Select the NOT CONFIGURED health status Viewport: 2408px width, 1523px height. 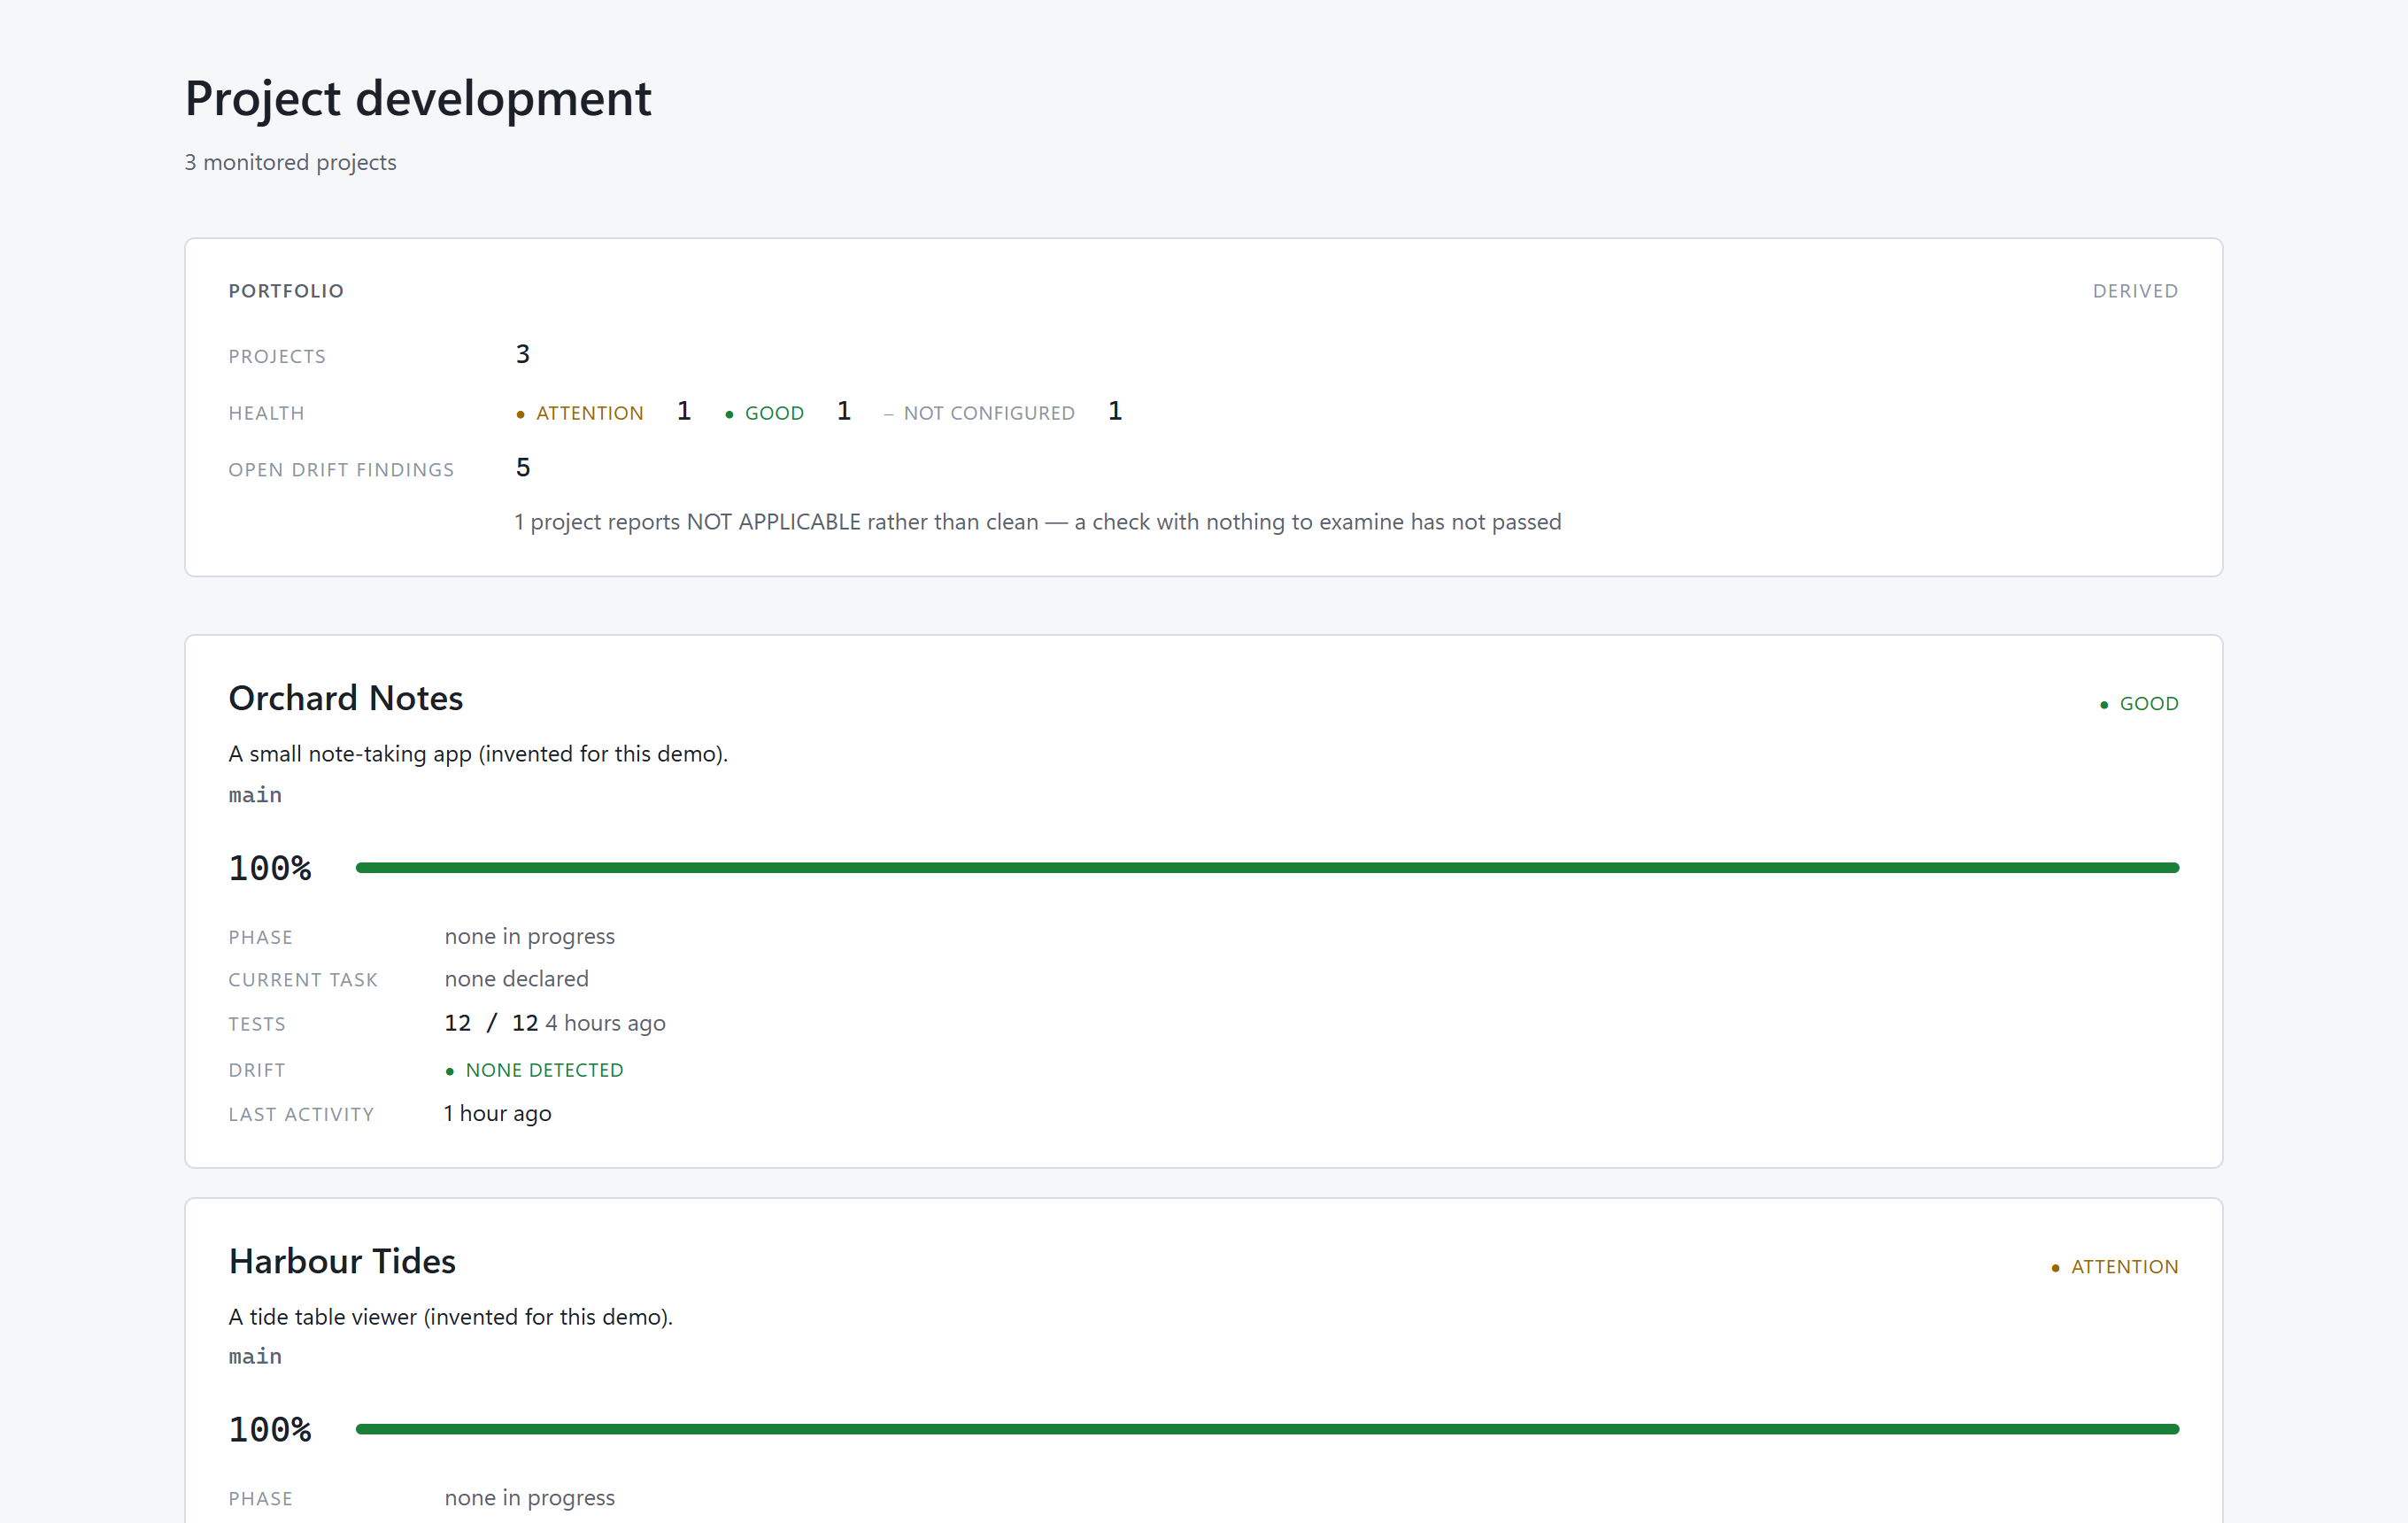(x=979, y=413)
